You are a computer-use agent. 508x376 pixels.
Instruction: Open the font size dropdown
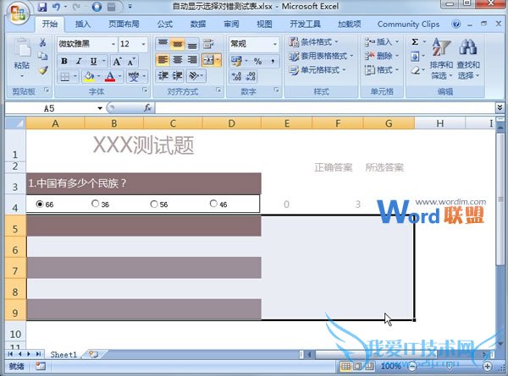pyautogui.click(x=143, y=44)
